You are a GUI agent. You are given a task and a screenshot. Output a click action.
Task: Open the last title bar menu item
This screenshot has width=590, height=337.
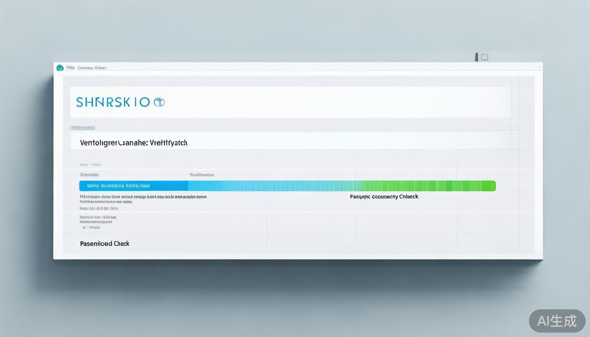tap(101, 68)
